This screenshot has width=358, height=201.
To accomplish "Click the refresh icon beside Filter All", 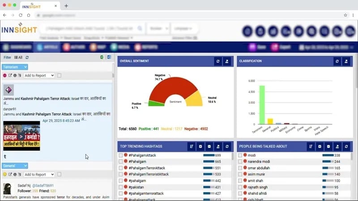I will (27, 58).
